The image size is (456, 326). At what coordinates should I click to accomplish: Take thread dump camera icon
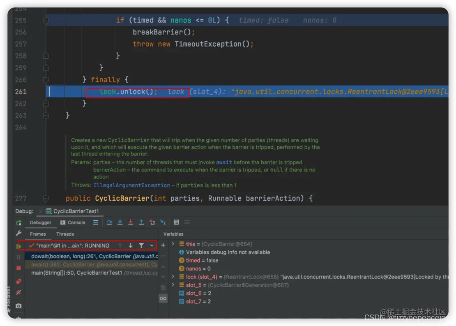pos(19,305)
